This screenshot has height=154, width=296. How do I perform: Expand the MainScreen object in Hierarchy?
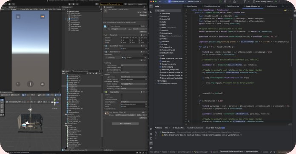pyautogui.click(x=68, y=19)
